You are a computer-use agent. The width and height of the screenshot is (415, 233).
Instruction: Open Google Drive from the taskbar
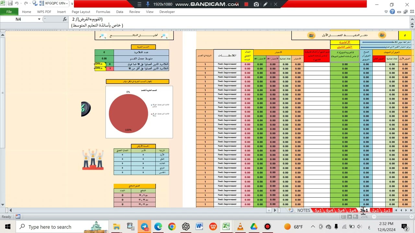[x=254, y=227]
